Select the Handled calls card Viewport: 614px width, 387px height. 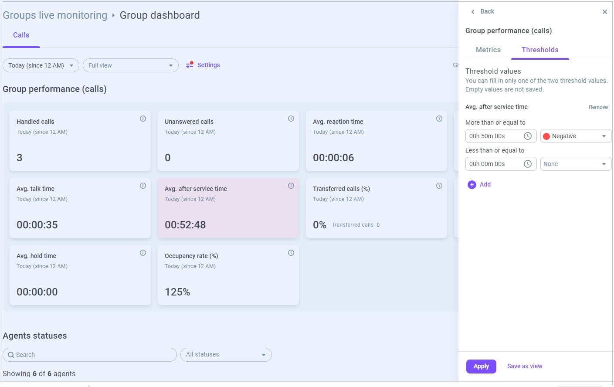coord(80,141)
